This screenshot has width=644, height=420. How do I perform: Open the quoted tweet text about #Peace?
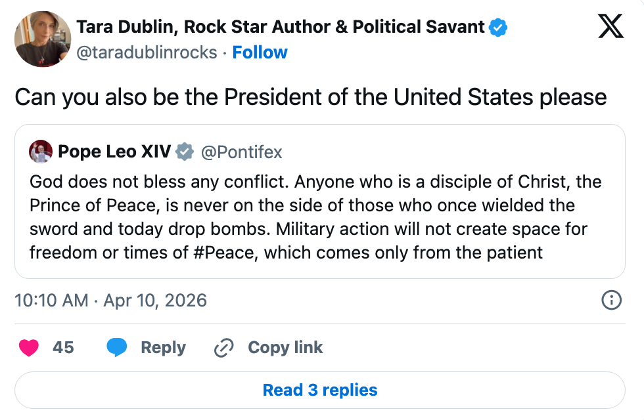tap(315, 217)
